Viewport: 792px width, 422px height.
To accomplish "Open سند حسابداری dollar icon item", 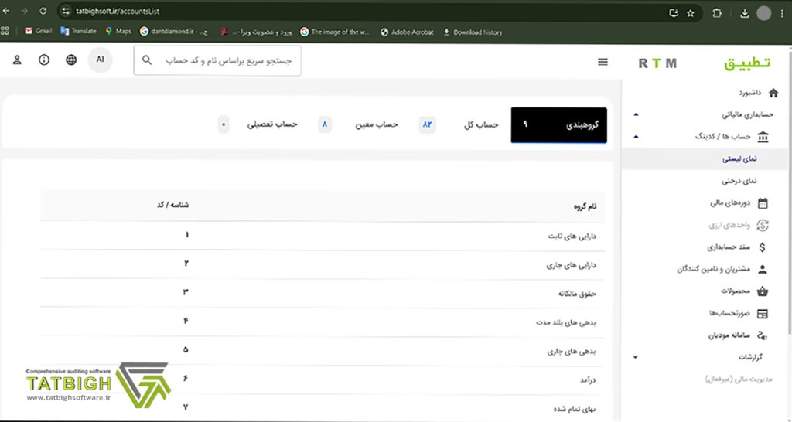I will [763, 247].
